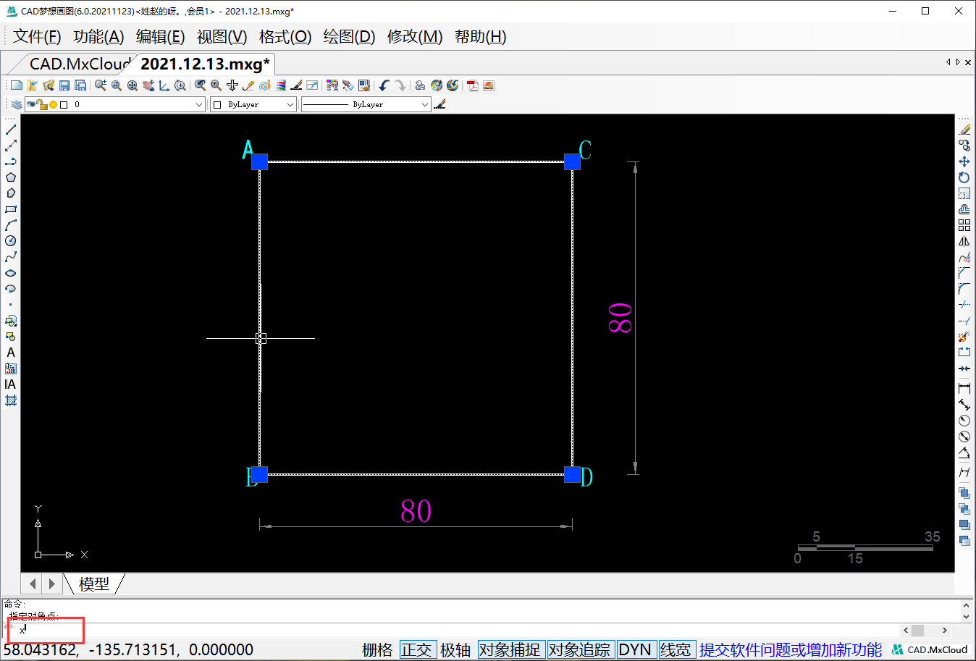Click the Rotate tool icon

click(964, 177)
